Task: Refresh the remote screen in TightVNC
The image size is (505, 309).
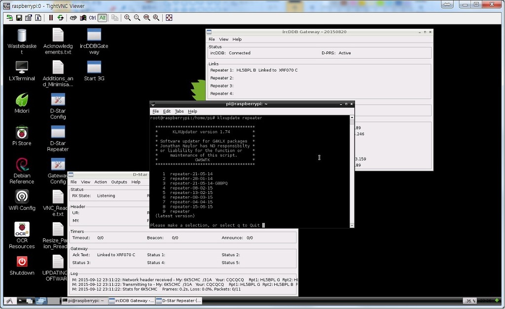Action: pos(60,18)
